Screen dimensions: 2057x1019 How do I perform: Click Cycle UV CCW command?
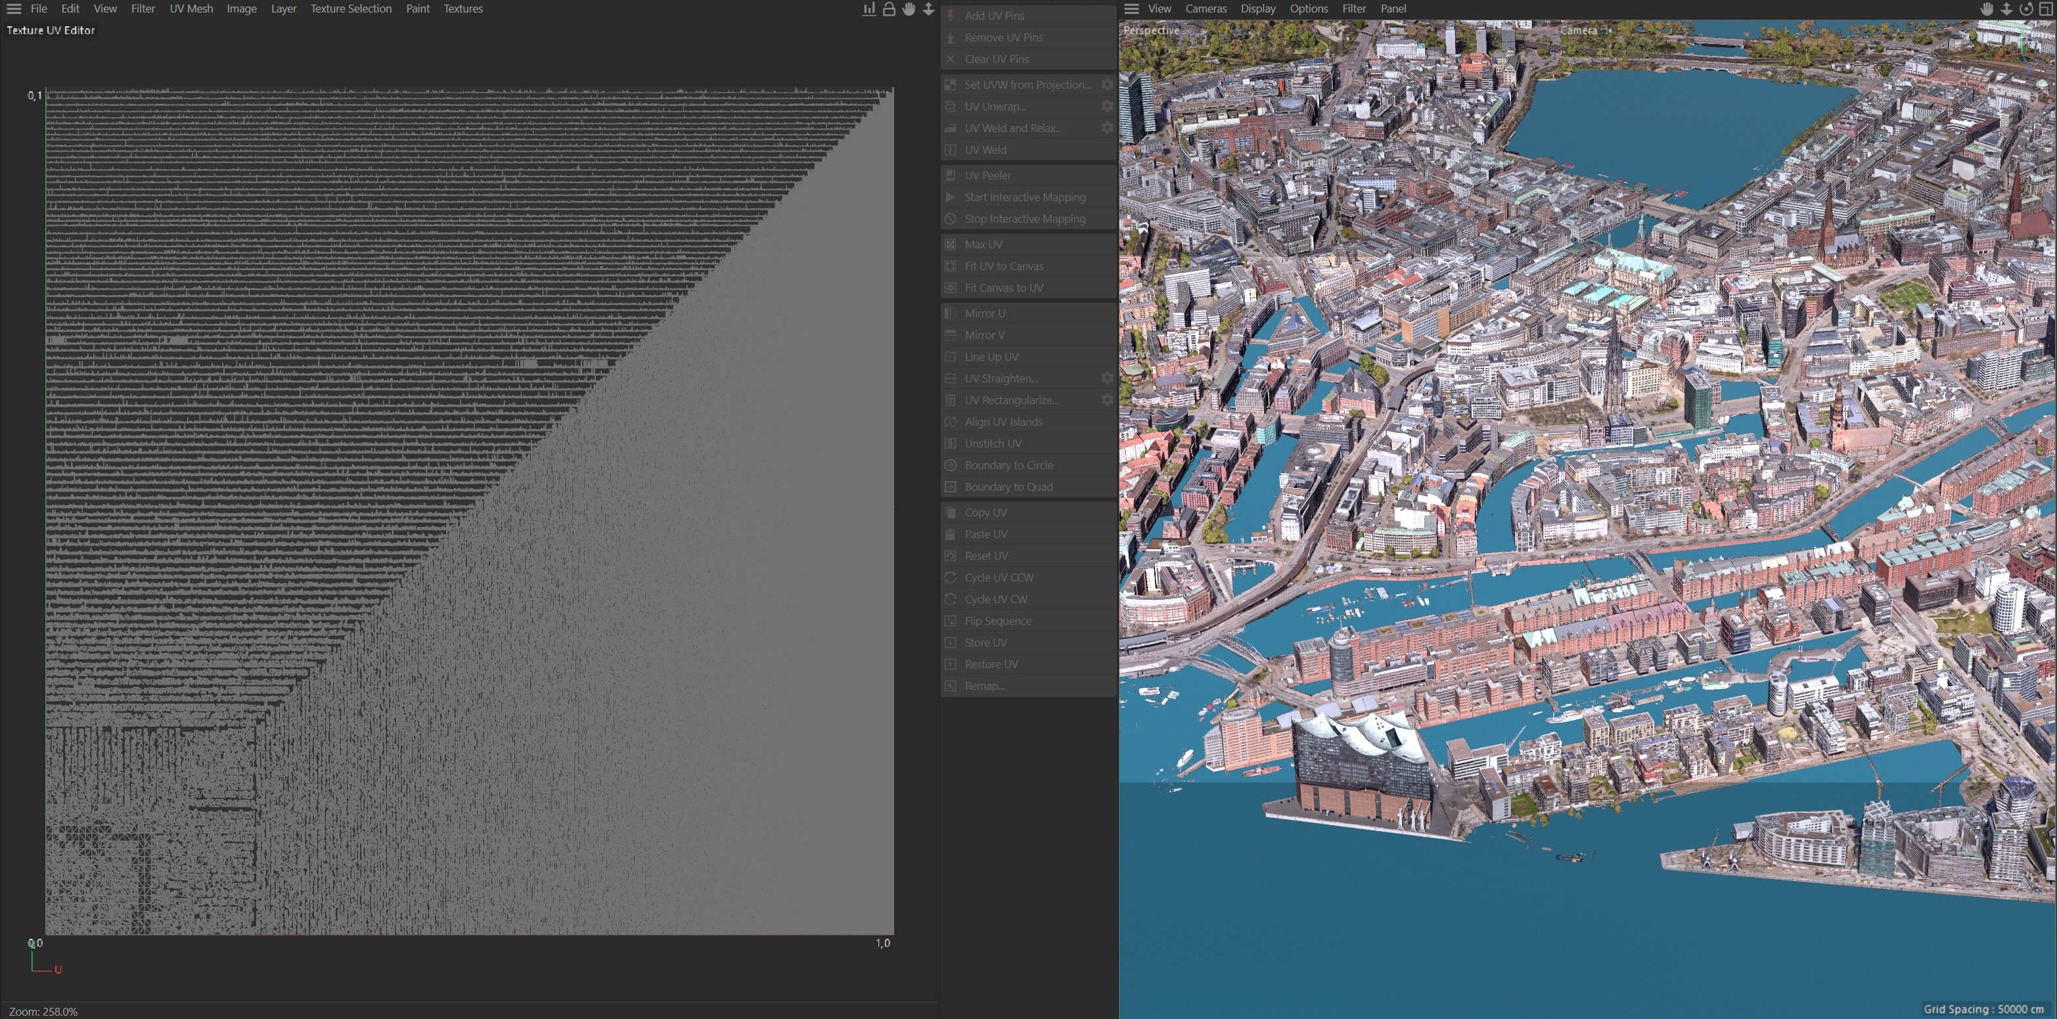(x=1029, y=577)
